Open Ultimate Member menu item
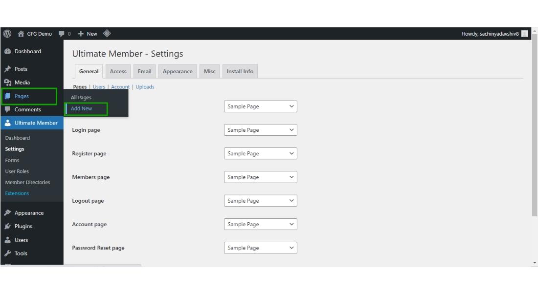This screenshot has width=538, height=293. [x=36, y=123]
